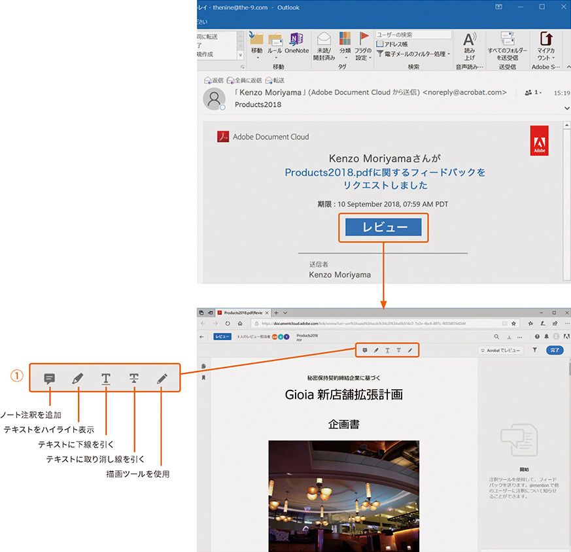Open a new browser tab

coord(276,313)
